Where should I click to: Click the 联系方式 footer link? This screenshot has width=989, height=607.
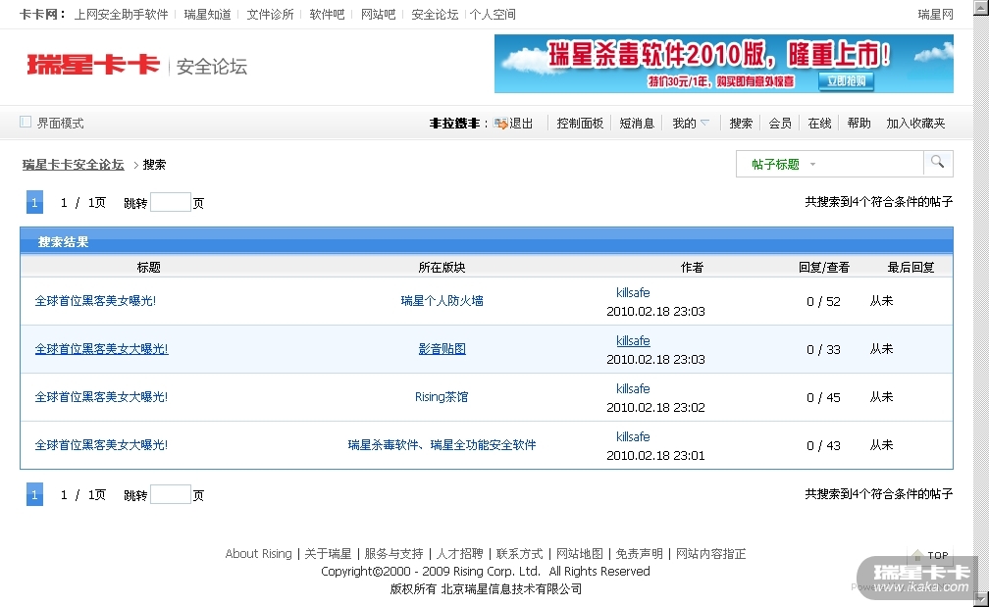pos(520,553)
